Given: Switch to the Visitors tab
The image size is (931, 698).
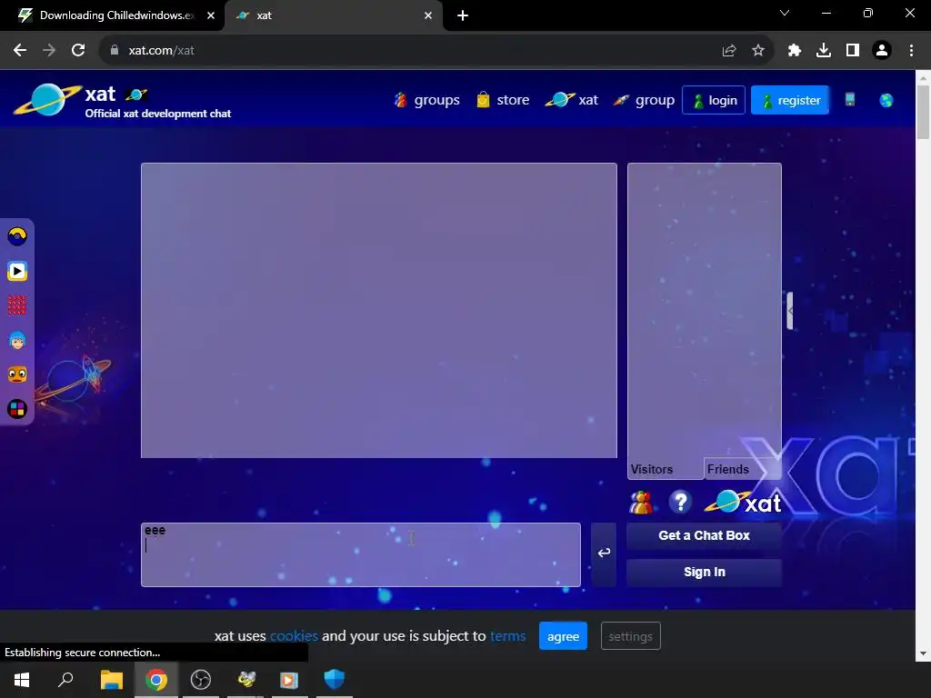Looking at the screenshot, I should point(665,469).
